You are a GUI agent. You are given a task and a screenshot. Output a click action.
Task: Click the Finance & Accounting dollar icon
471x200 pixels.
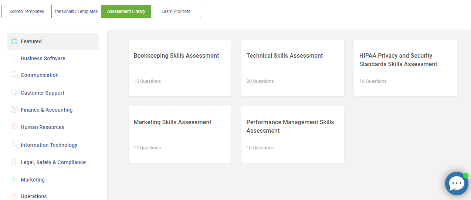(x=14, y=109)
